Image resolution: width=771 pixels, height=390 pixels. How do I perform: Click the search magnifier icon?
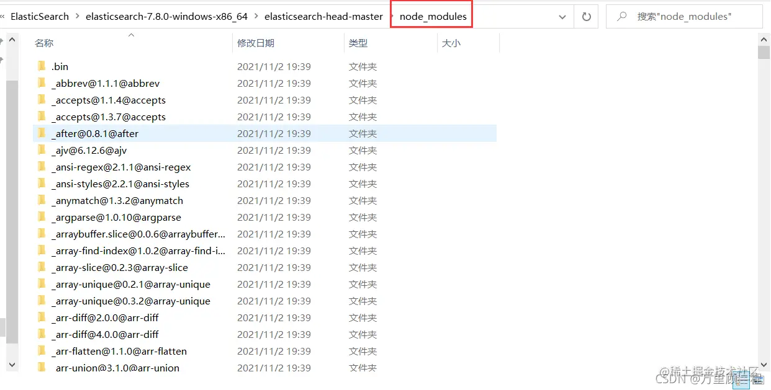(x=622, y=17)
